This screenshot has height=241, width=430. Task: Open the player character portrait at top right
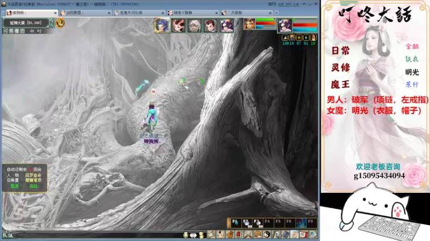pyautogui.click(x=285, y=26)
